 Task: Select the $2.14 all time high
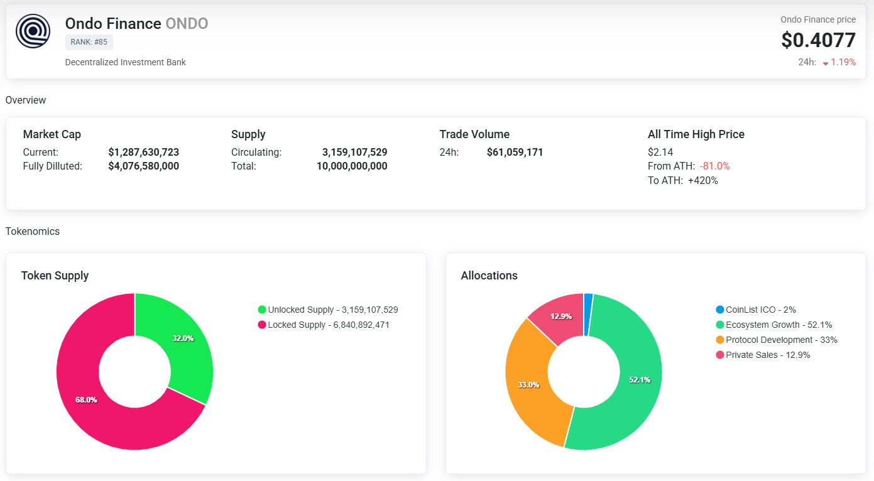(x=660, y=152)
